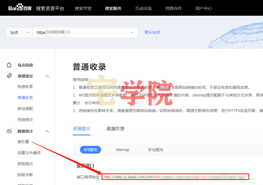Image resolution: width=263 pixels, height=185 pixels.
Task: Collapse the 资源提交 sidebar section
Action: (47, 76)
